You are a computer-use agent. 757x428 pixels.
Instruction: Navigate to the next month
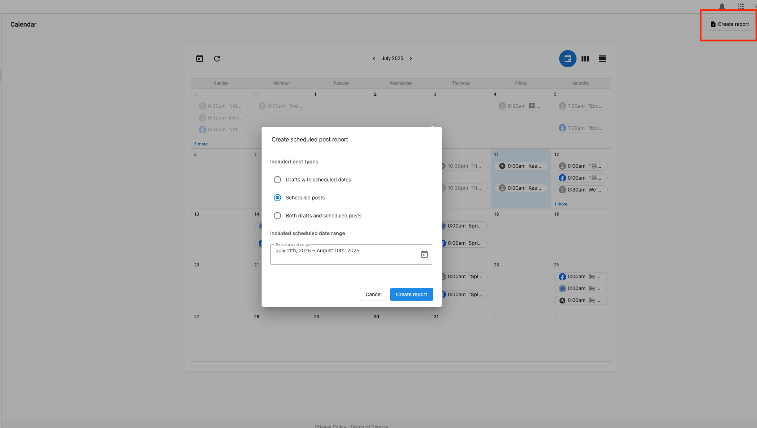pos(411,58)
